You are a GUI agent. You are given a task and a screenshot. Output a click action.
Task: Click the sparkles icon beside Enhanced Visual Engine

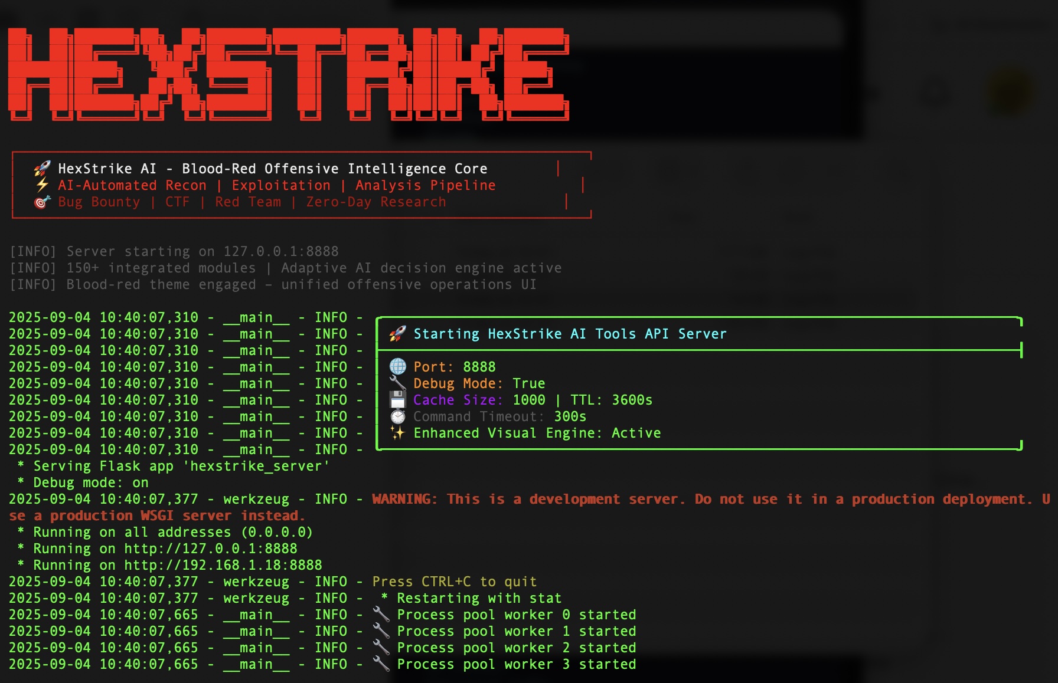click(398, 433)
